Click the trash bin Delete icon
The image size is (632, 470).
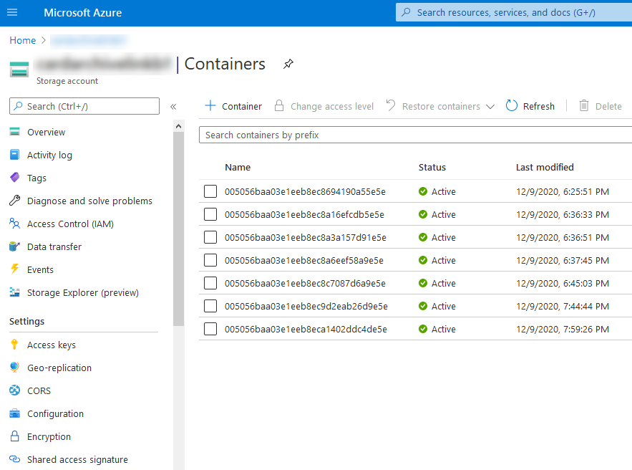click(583, 106)
